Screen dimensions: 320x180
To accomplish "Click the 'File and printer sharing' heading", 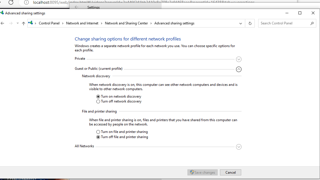I will tap(99, 111).
